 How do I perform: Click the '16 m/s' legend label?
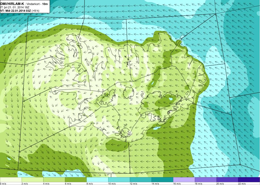click(x=177, y=184)
